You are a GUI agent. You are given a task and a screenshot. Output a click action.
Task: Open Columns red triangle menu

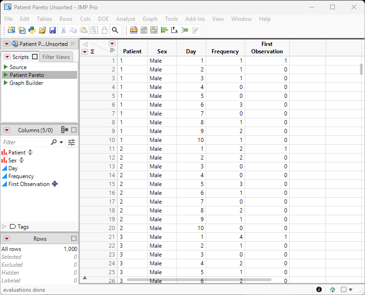pyautogui.click(x=7, y=130)
